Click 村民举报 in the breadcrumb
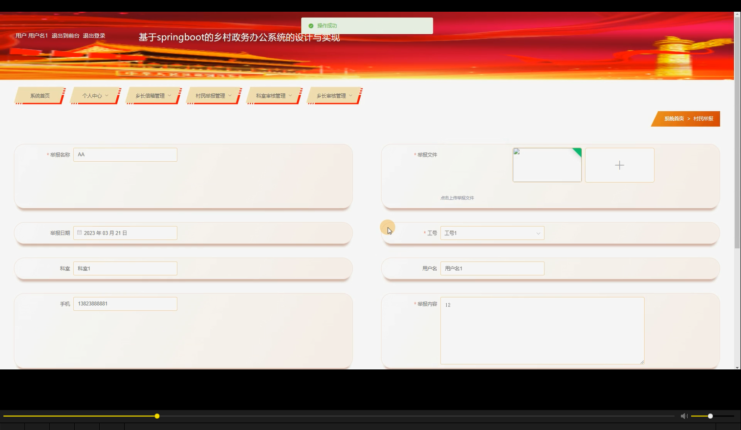Screen dimensions: 741x430 point(703,119)
